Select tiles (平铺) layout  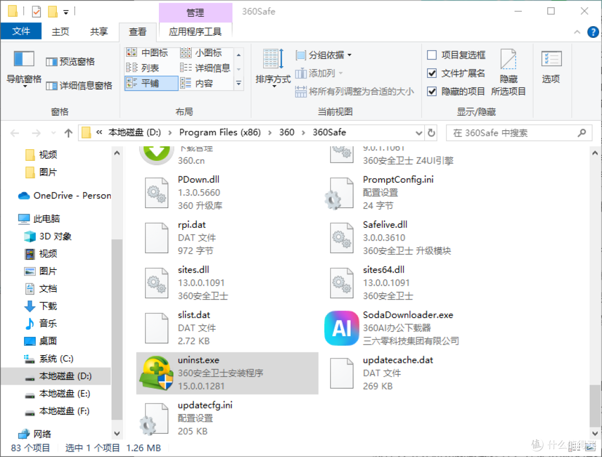tap(151, 83)
